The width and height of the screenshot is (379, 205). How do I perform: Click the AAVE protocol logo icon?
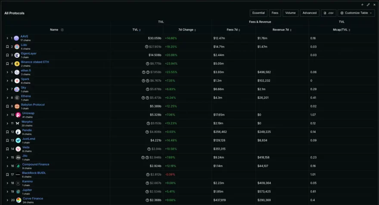tap(16, 38)
